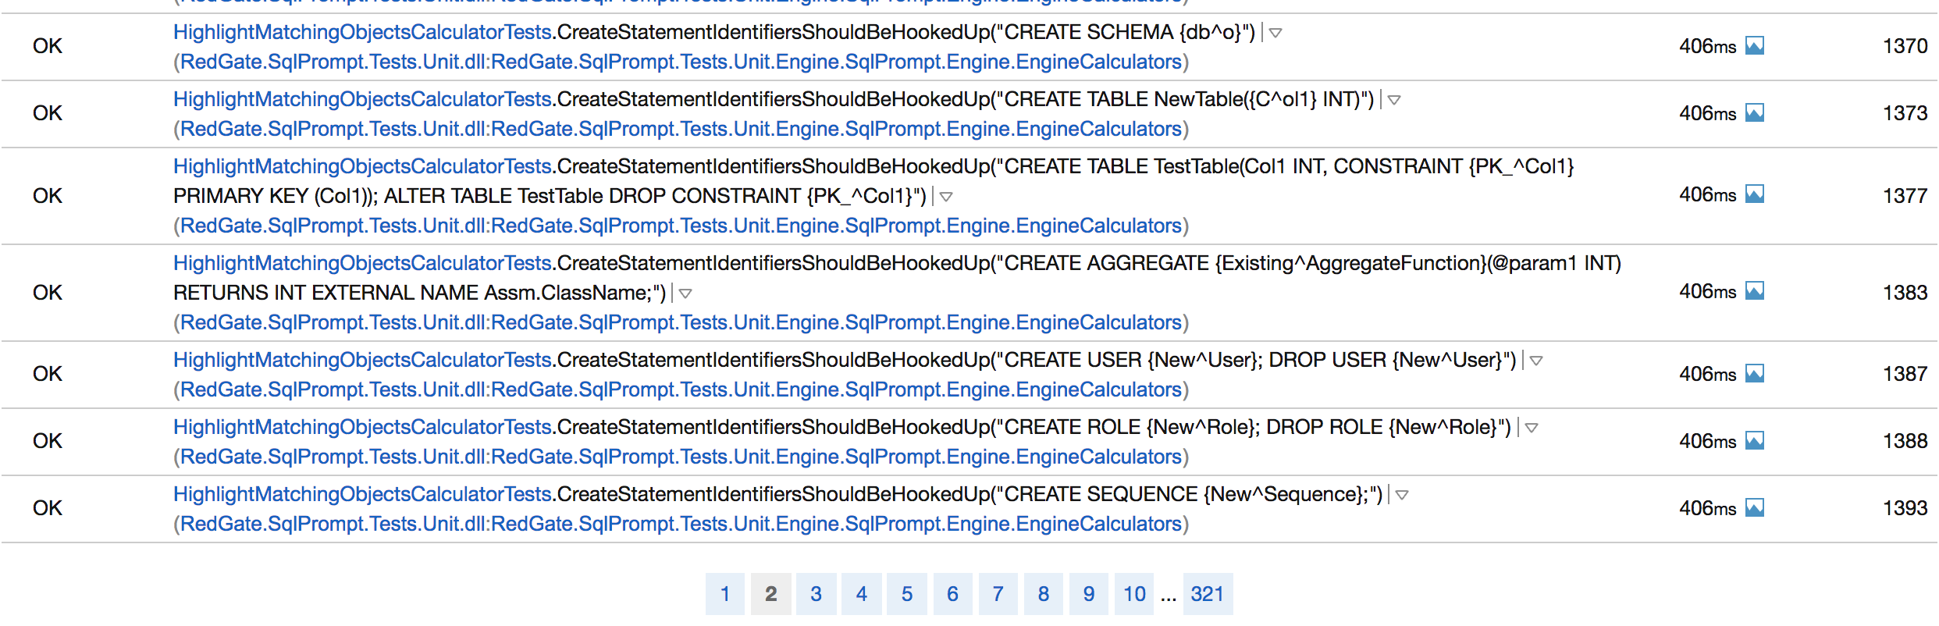The height and width of the screenshot is (626, 1939).
Task: Click order number 1393
Action: (1905, 509)
